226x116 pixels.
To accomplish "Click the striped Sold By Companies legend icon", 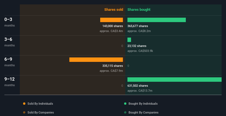I will tap(24, 112).
